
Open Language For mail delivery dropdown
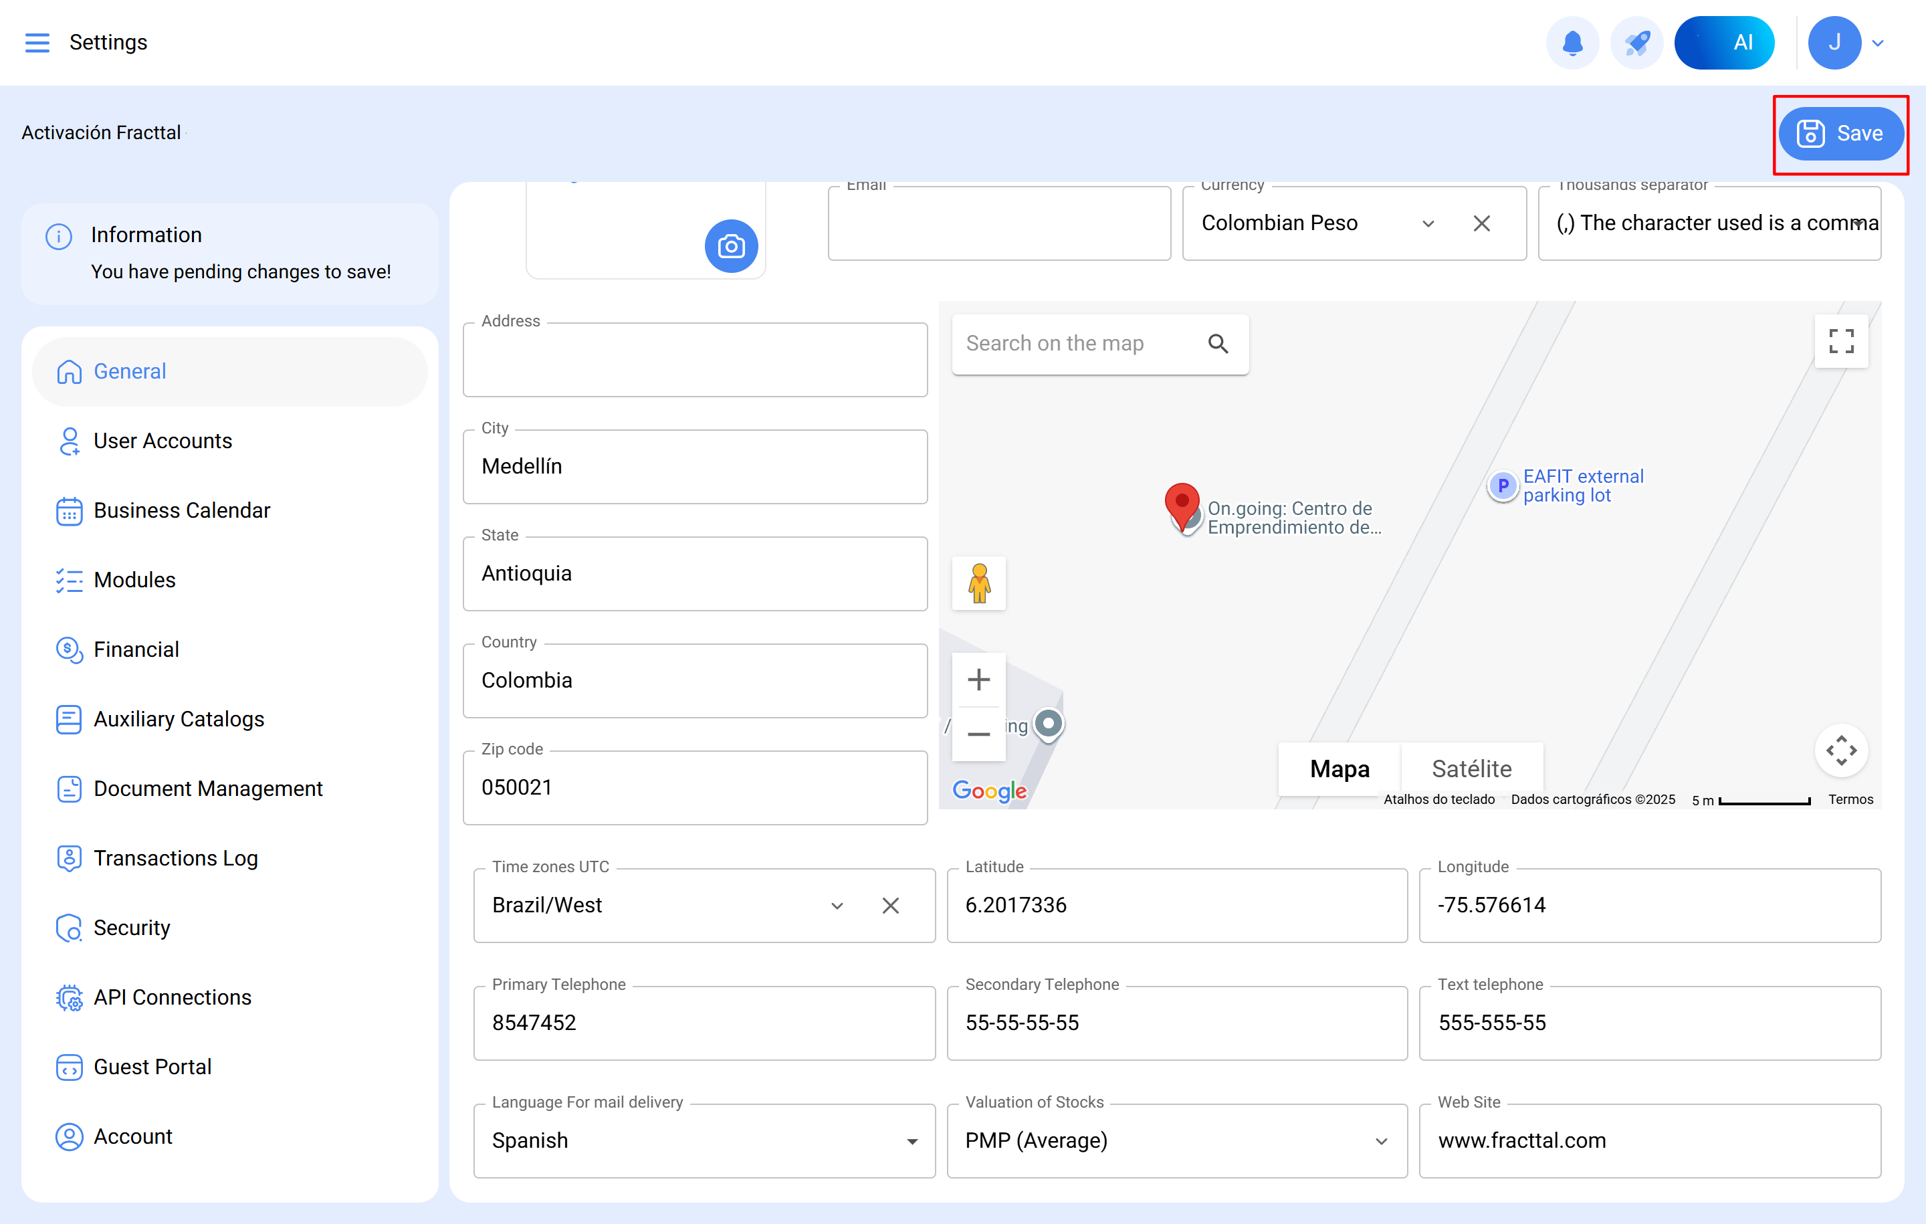click(x=912, y=1141)
